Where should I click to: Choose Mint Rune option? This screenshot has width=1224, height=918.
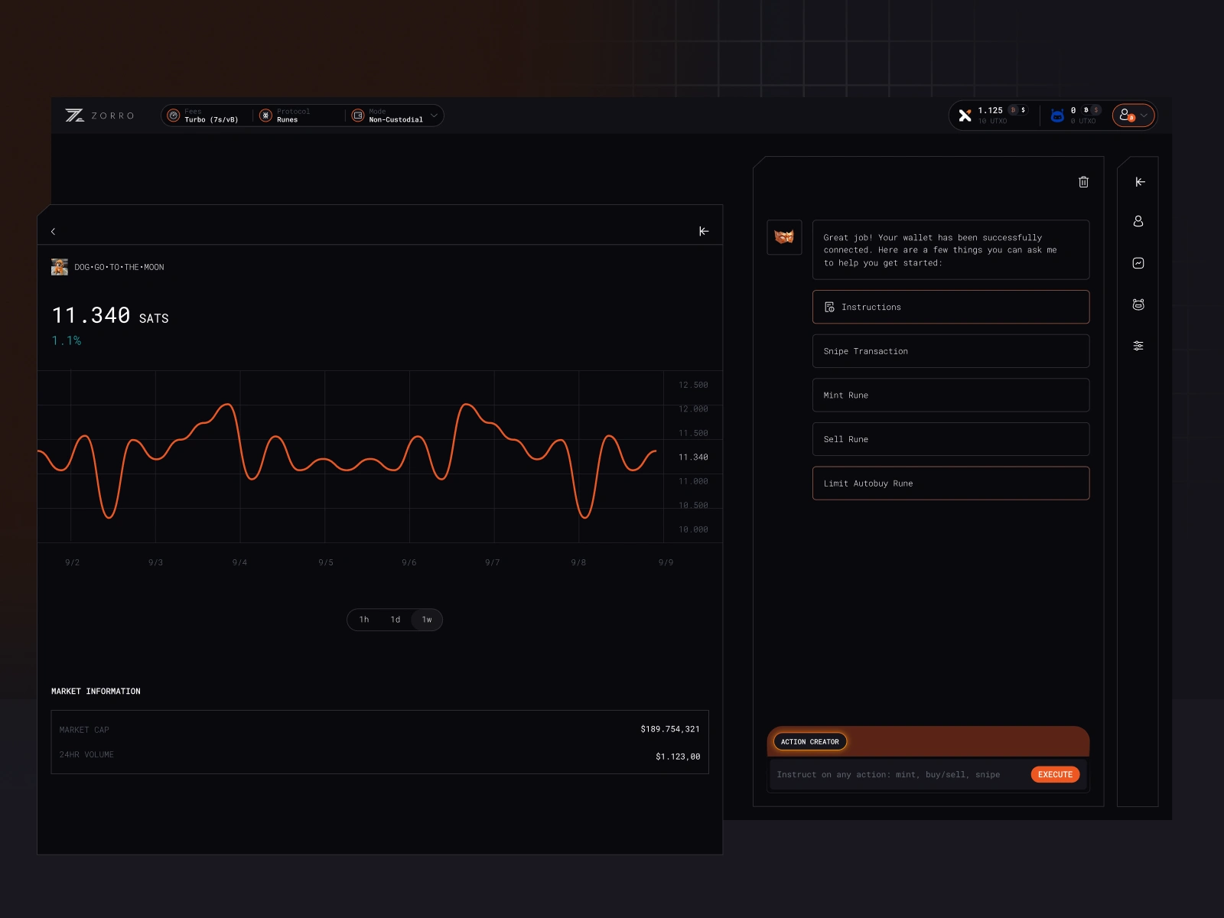(x=951, y=396)
